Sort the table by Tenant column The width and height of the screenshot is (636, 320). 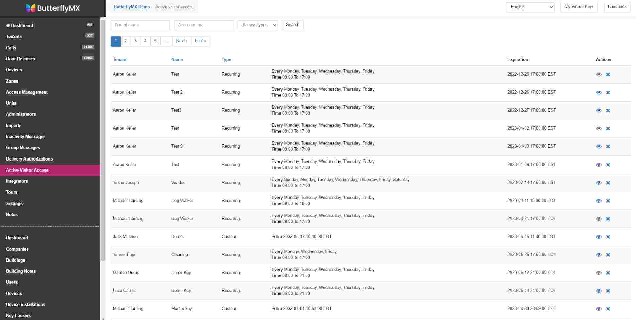coord(120,60)
